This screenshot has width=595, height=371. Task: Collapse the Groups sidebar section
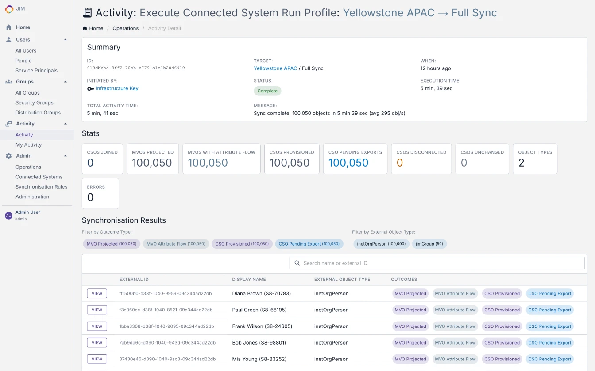(66, 82)
